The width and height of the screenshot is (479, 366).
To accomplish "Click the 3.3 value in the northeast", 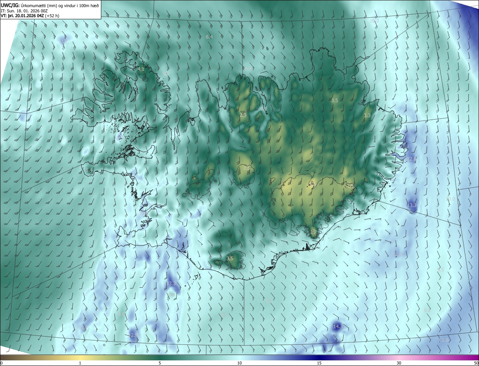I will coord(367,115).
